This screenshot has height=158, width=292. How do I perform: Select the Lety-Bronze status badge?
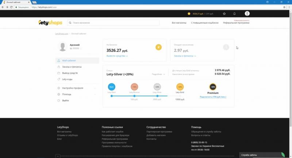coord(134,87)
